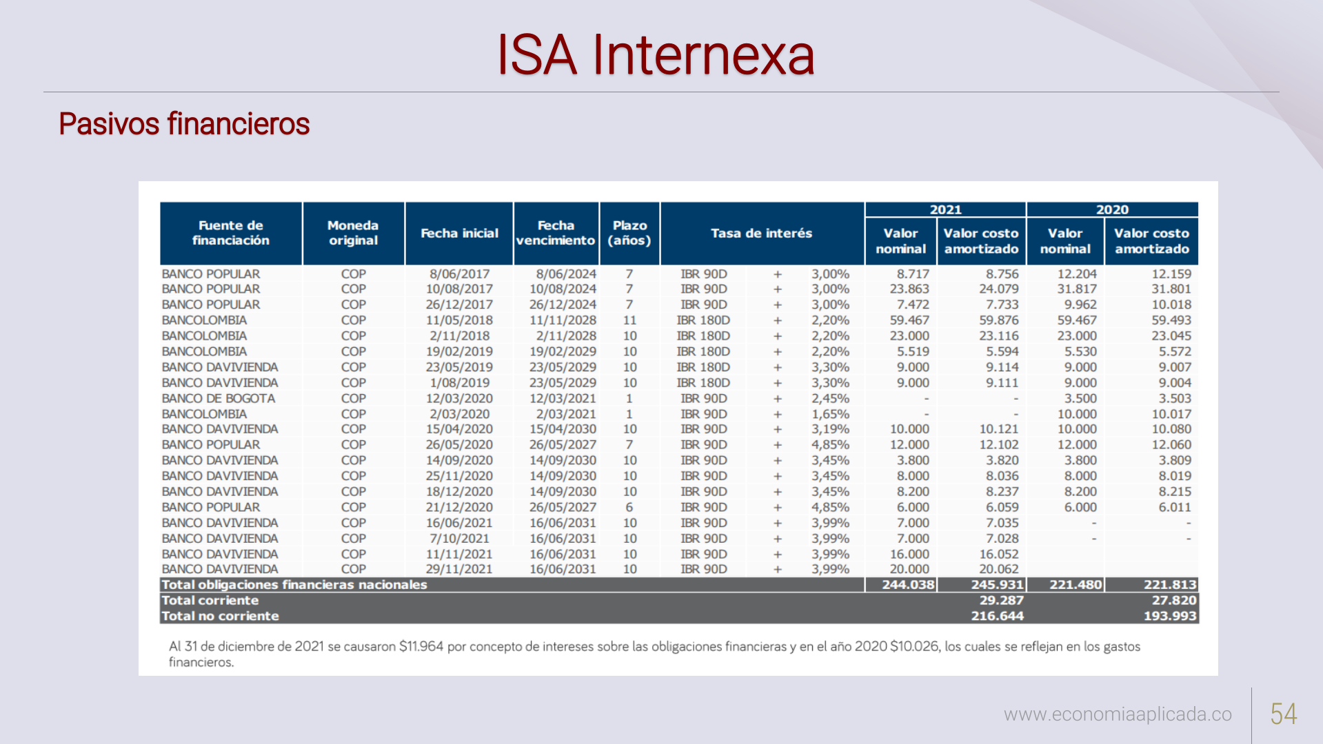Click the 2020 nominal total 221.480
The height and width of the screenshot is (744, 1323).
(1076, 585)
